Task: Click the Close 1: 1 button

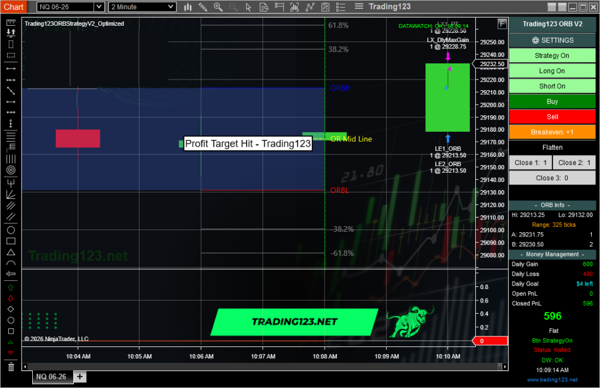Action: (x=530, y=163)
